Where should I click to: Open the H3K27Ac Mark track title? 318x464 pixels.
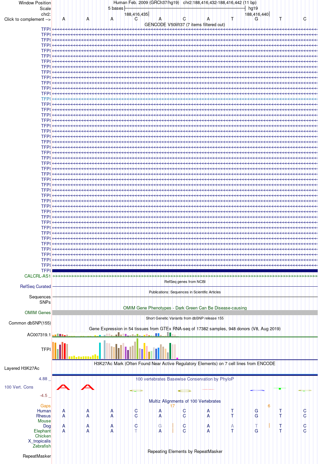[x=185, y=363]
